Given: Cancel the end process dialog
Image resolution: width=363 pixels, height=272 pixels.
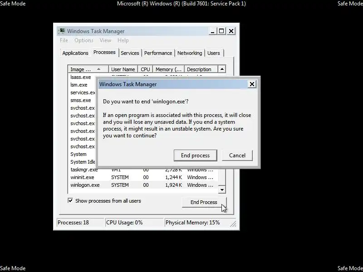Looking at the screenshot, I should tap(237, 155).
